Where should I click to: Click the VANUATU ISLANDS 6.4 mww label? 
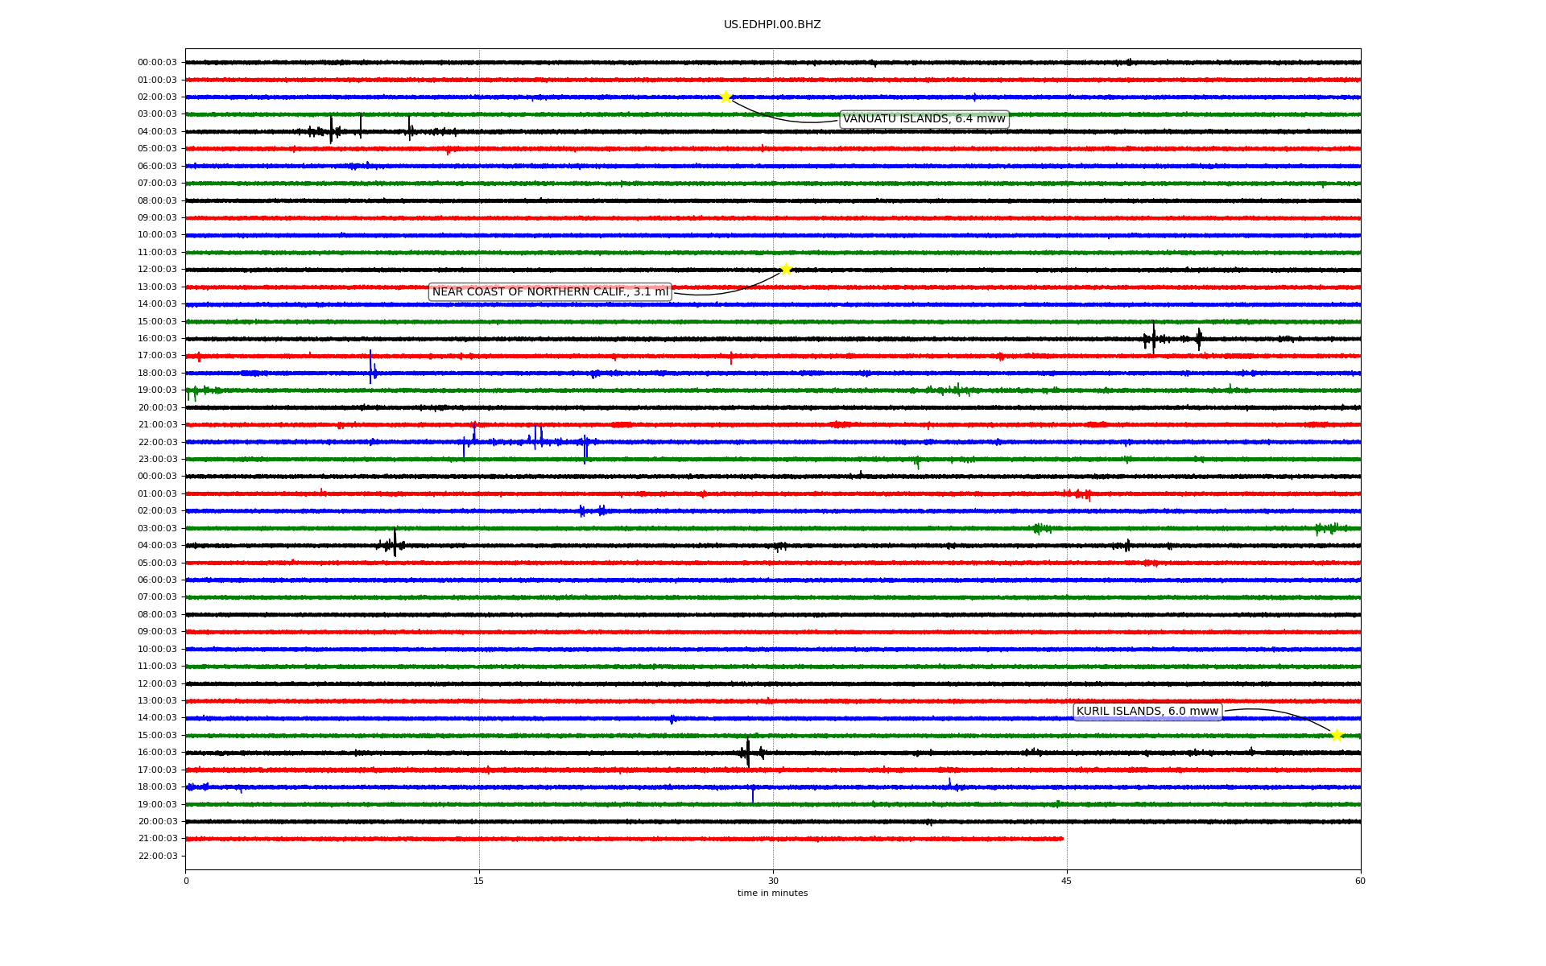tap(924, 119)
